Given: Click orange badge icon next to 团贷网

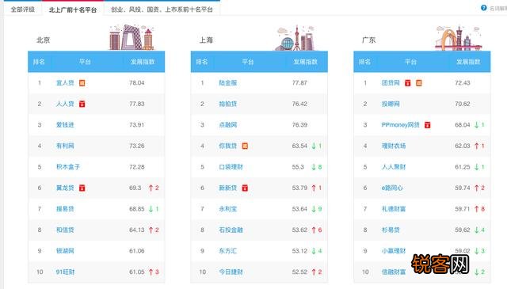Looking at the screenshot, I should 419,83.
